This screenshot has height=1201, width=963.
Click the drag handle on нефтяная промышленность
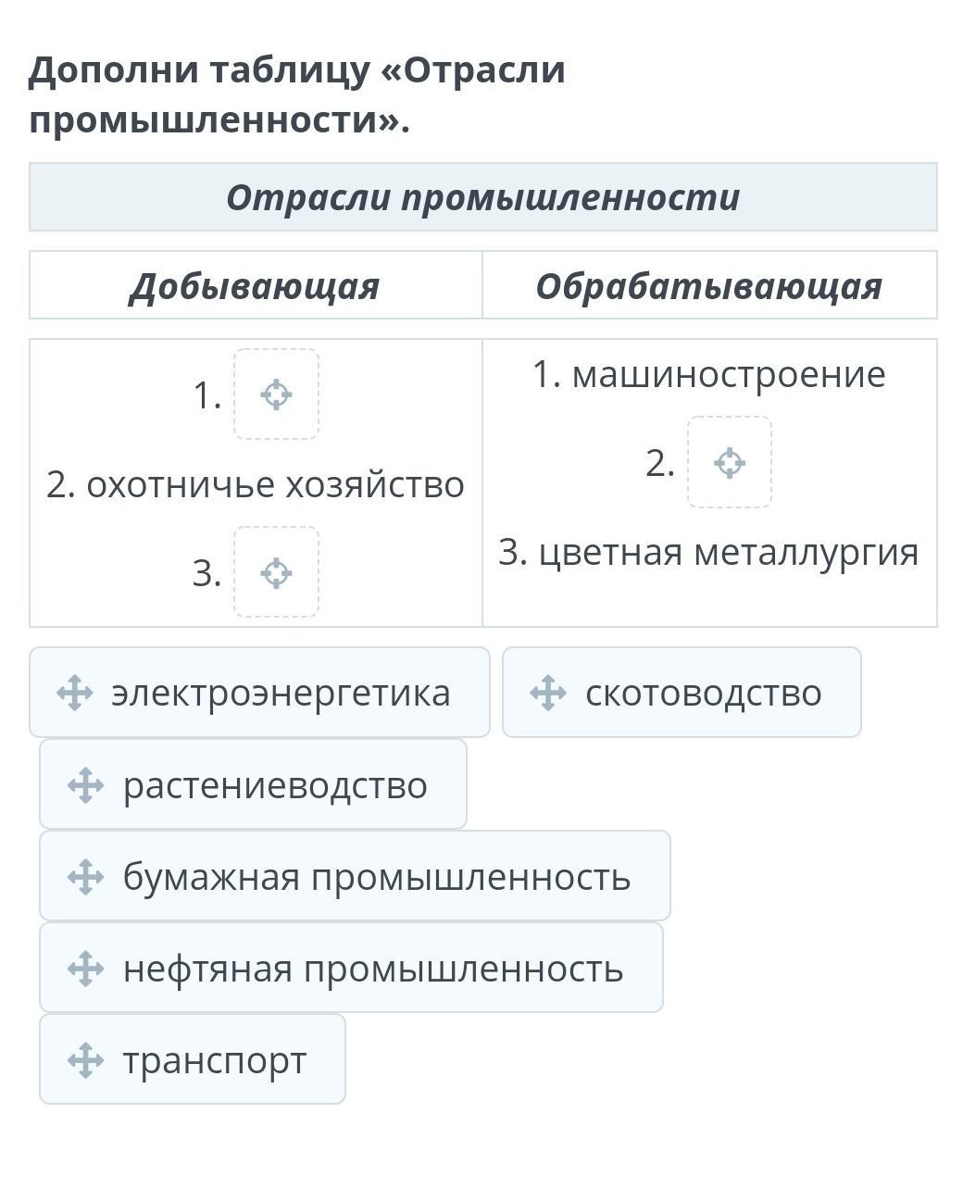coord(86,969)
